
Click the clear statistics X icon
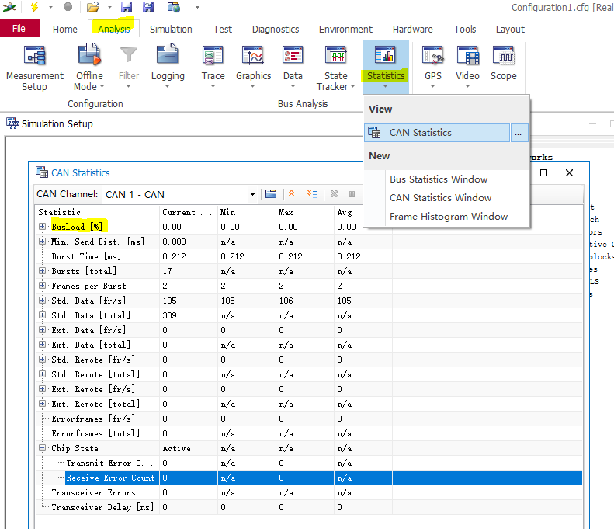click(x=334, y=194)
